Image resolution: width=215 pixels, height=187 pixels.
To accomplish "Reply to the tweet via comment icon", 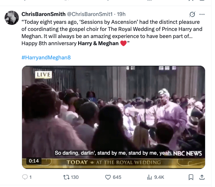I will pyautogui.click(x=25, y=177).
